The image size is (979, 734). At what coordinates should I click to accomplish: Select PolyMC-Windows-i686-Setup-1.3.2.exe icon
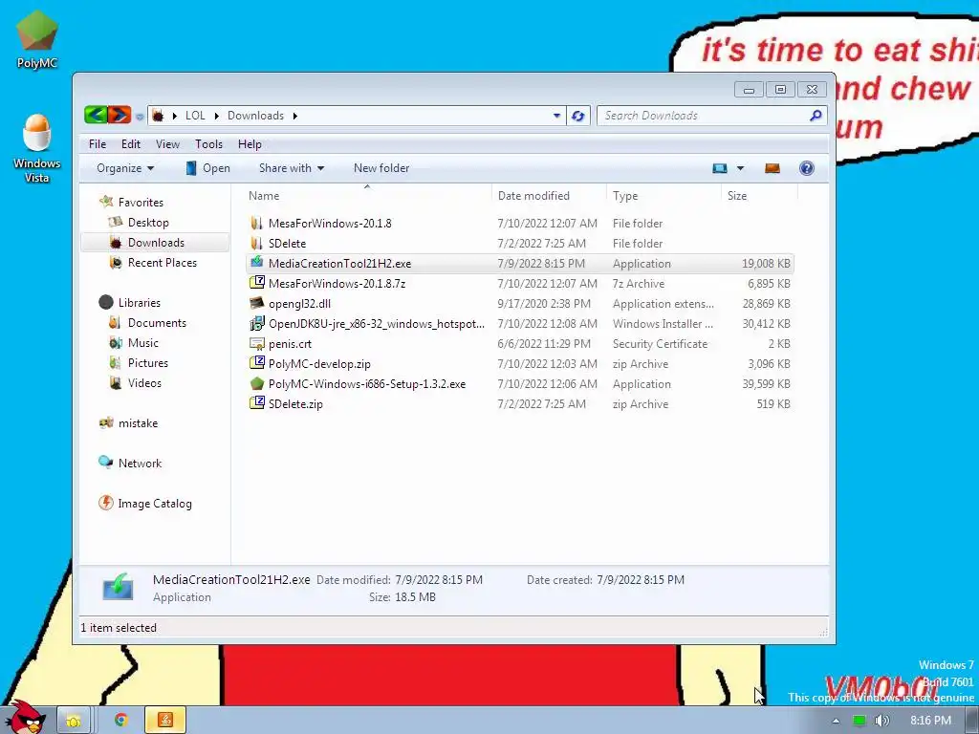click(x=256, y=383)
